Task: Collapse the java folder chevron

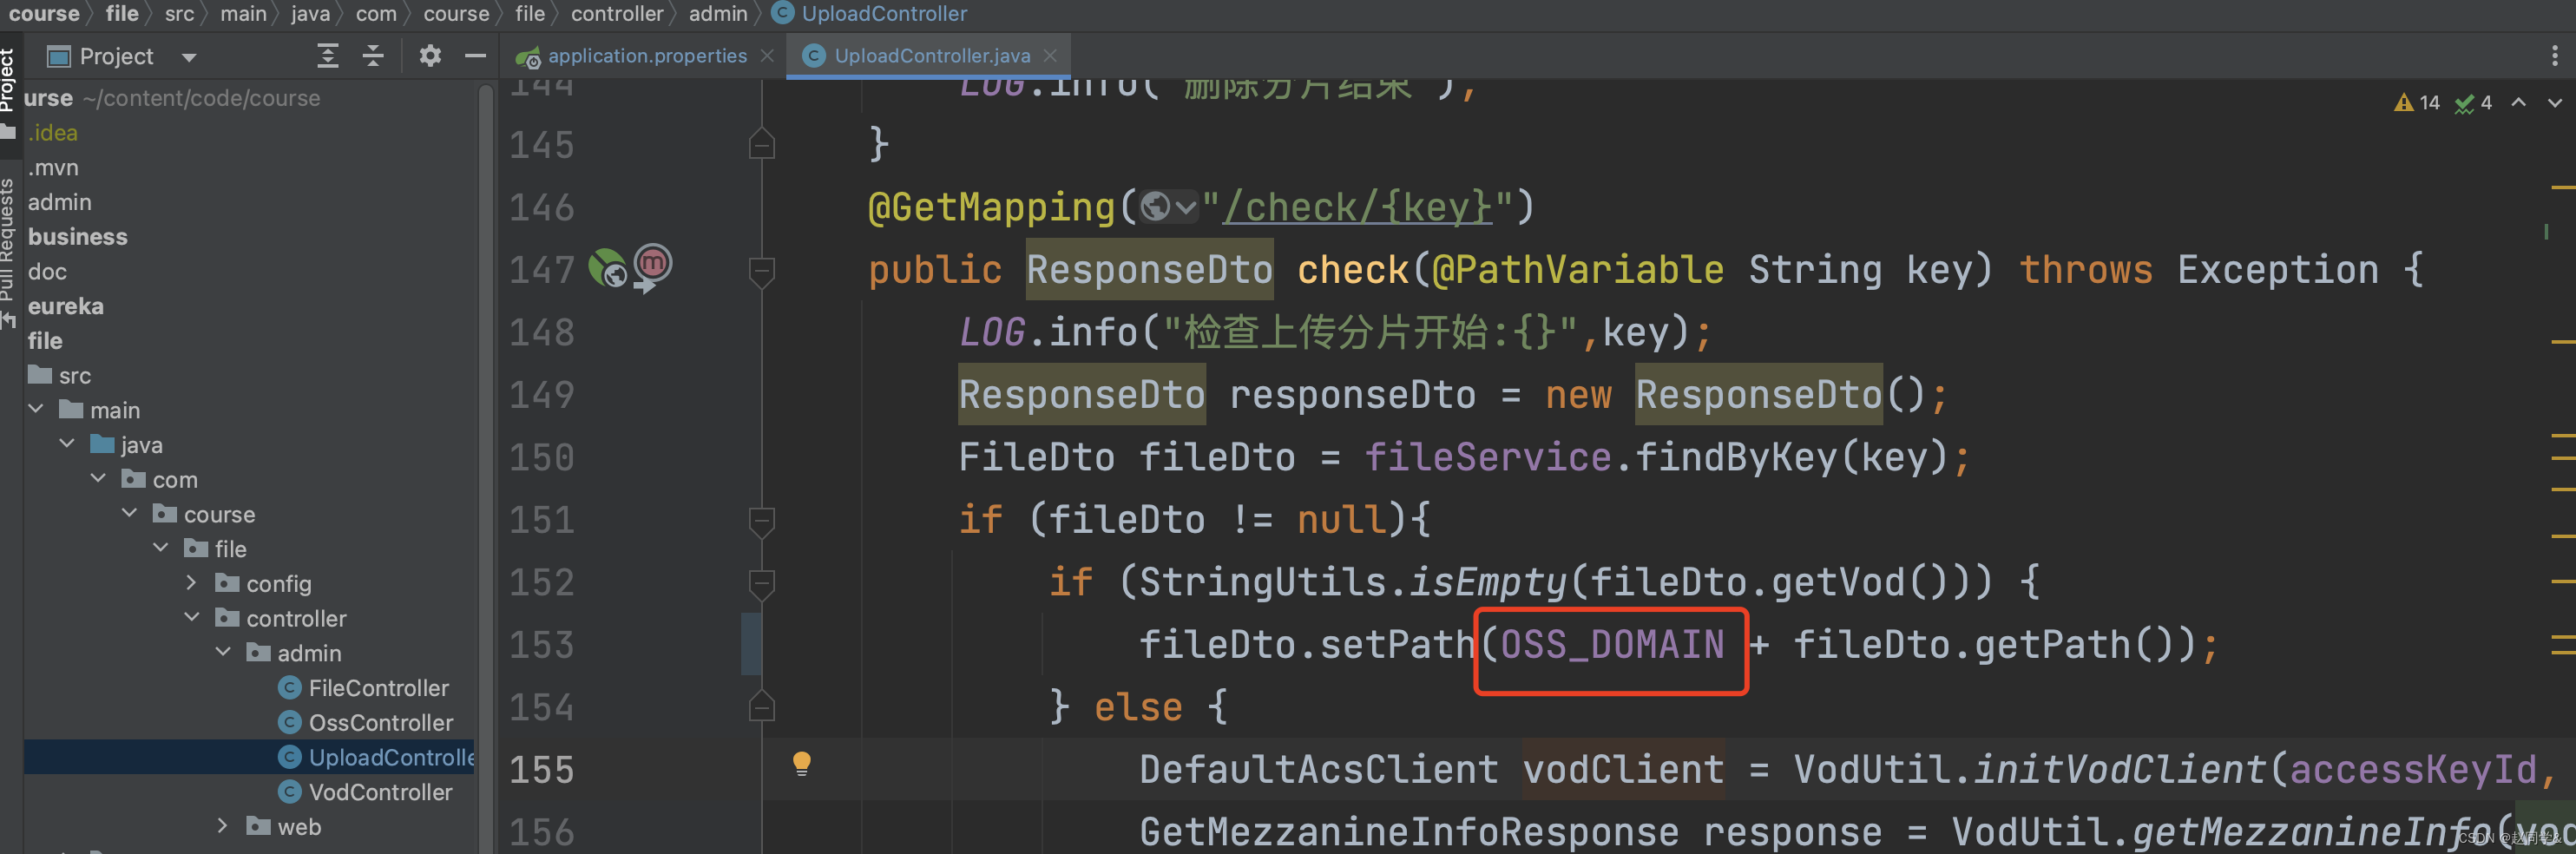Action: click(67, 444)
